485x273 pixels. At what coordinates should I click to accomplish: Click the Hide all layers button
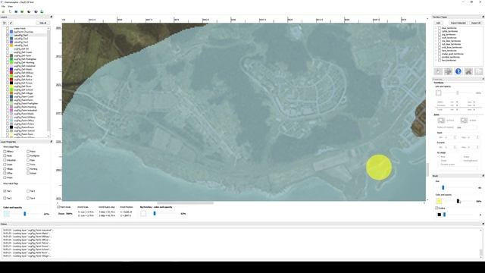pyautogui.click(x=42, y=23)
